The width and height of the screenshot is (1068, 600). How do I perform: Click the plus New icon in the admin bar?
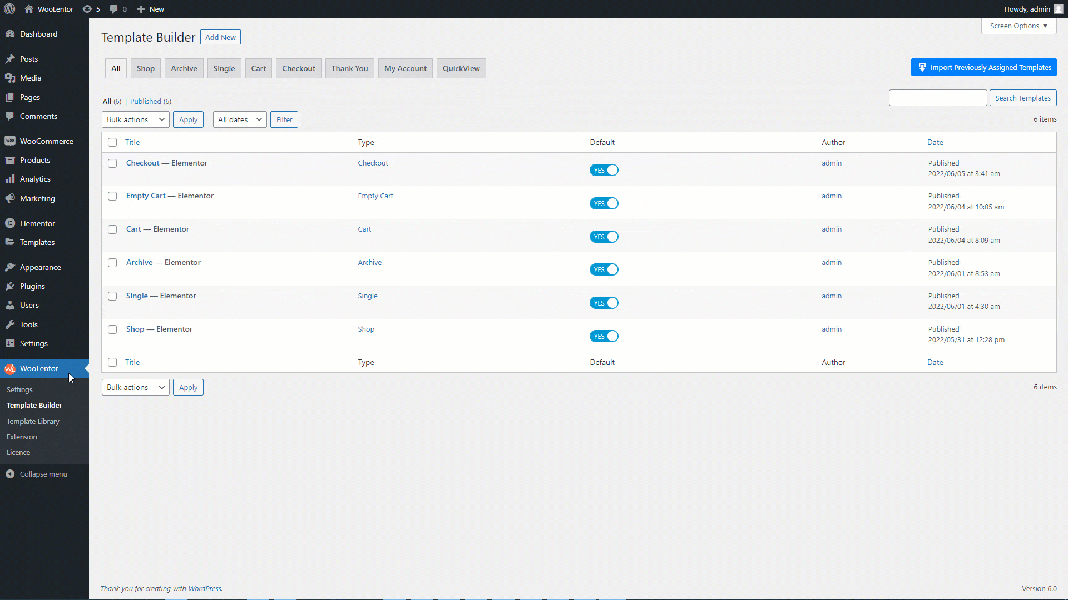(141, 9)
